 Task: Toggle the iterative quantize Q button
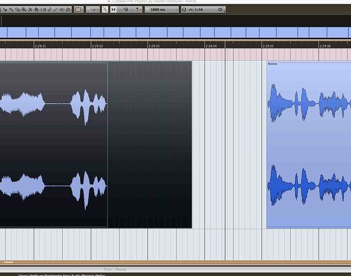184,9
